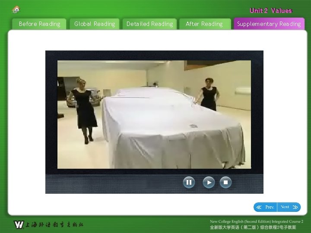Click the W publisher logo at bottom

point(19,225)
